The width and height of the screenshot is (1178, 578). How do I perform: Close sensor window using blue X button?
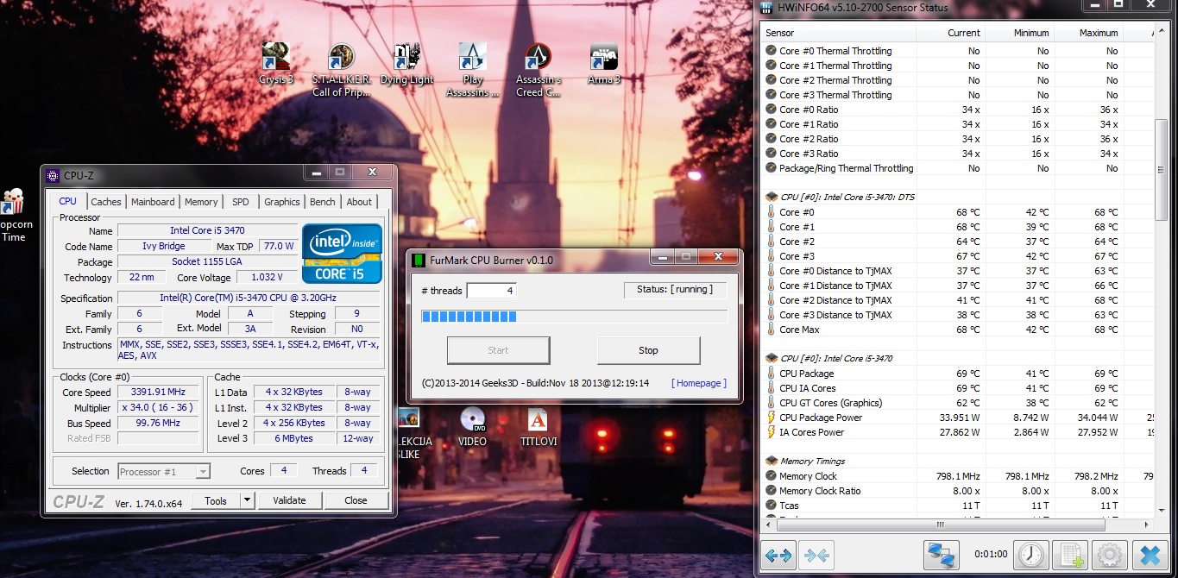point(1150,555)
